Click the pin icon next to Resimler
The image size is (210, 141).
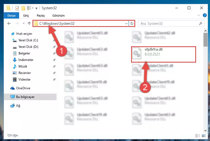coord(54,73)
